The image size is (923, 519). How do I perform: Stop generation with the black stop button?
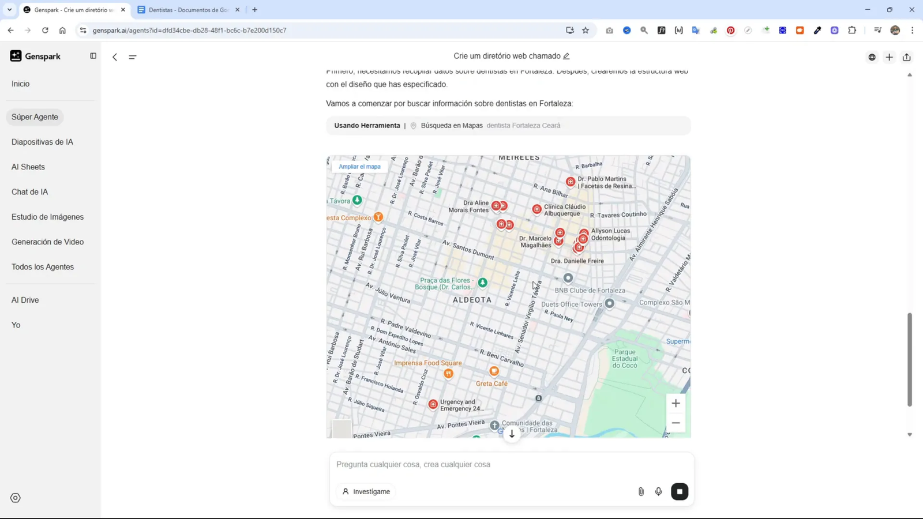680,491
